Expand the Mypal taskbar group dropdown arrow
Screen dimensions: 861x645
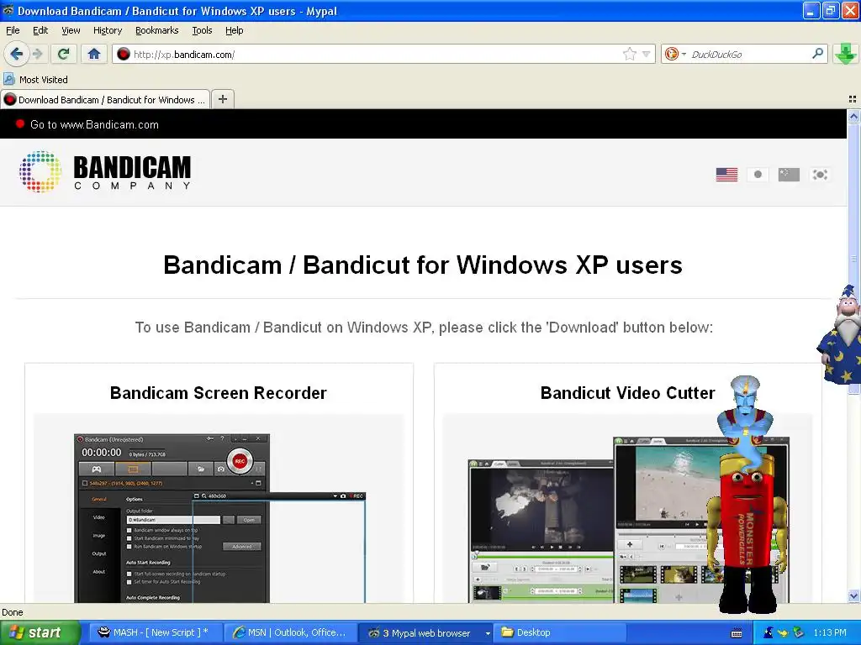tap(487, 633)
